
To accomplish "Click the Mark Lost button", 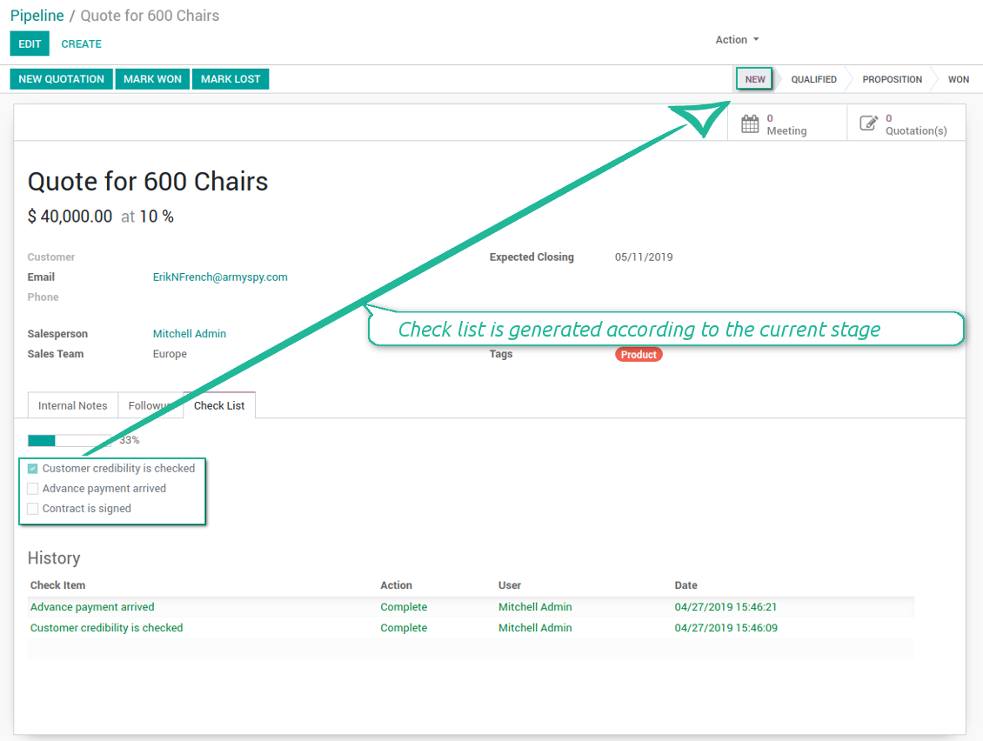I will click(x=230, y=79).
